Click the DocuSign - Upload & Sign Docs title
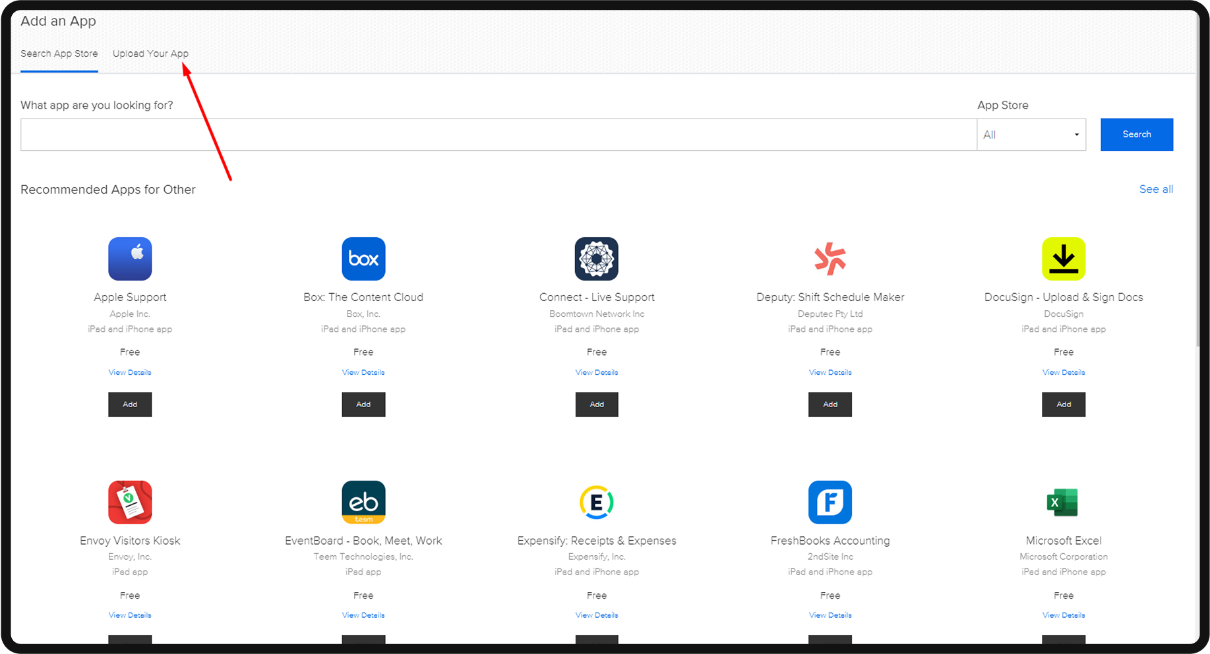Image resolution: width=1210 pixels, height=654 pixels. pos(1064,297)
